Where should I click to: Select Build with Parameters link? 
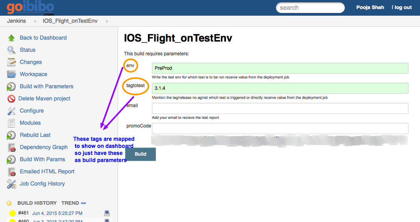(46, 86)
